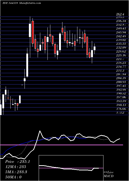Click the 218.23 price axis label
The height and width of the screenshot is (181, 129).
click(121, 63)
